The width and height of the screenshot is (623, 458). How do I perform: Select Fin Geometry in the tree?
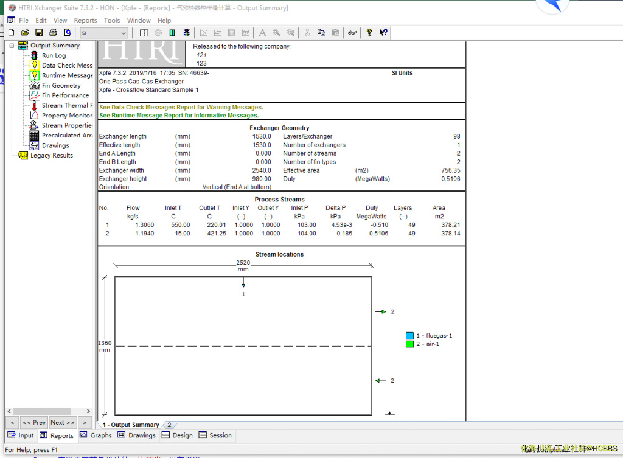coord(61,85)
